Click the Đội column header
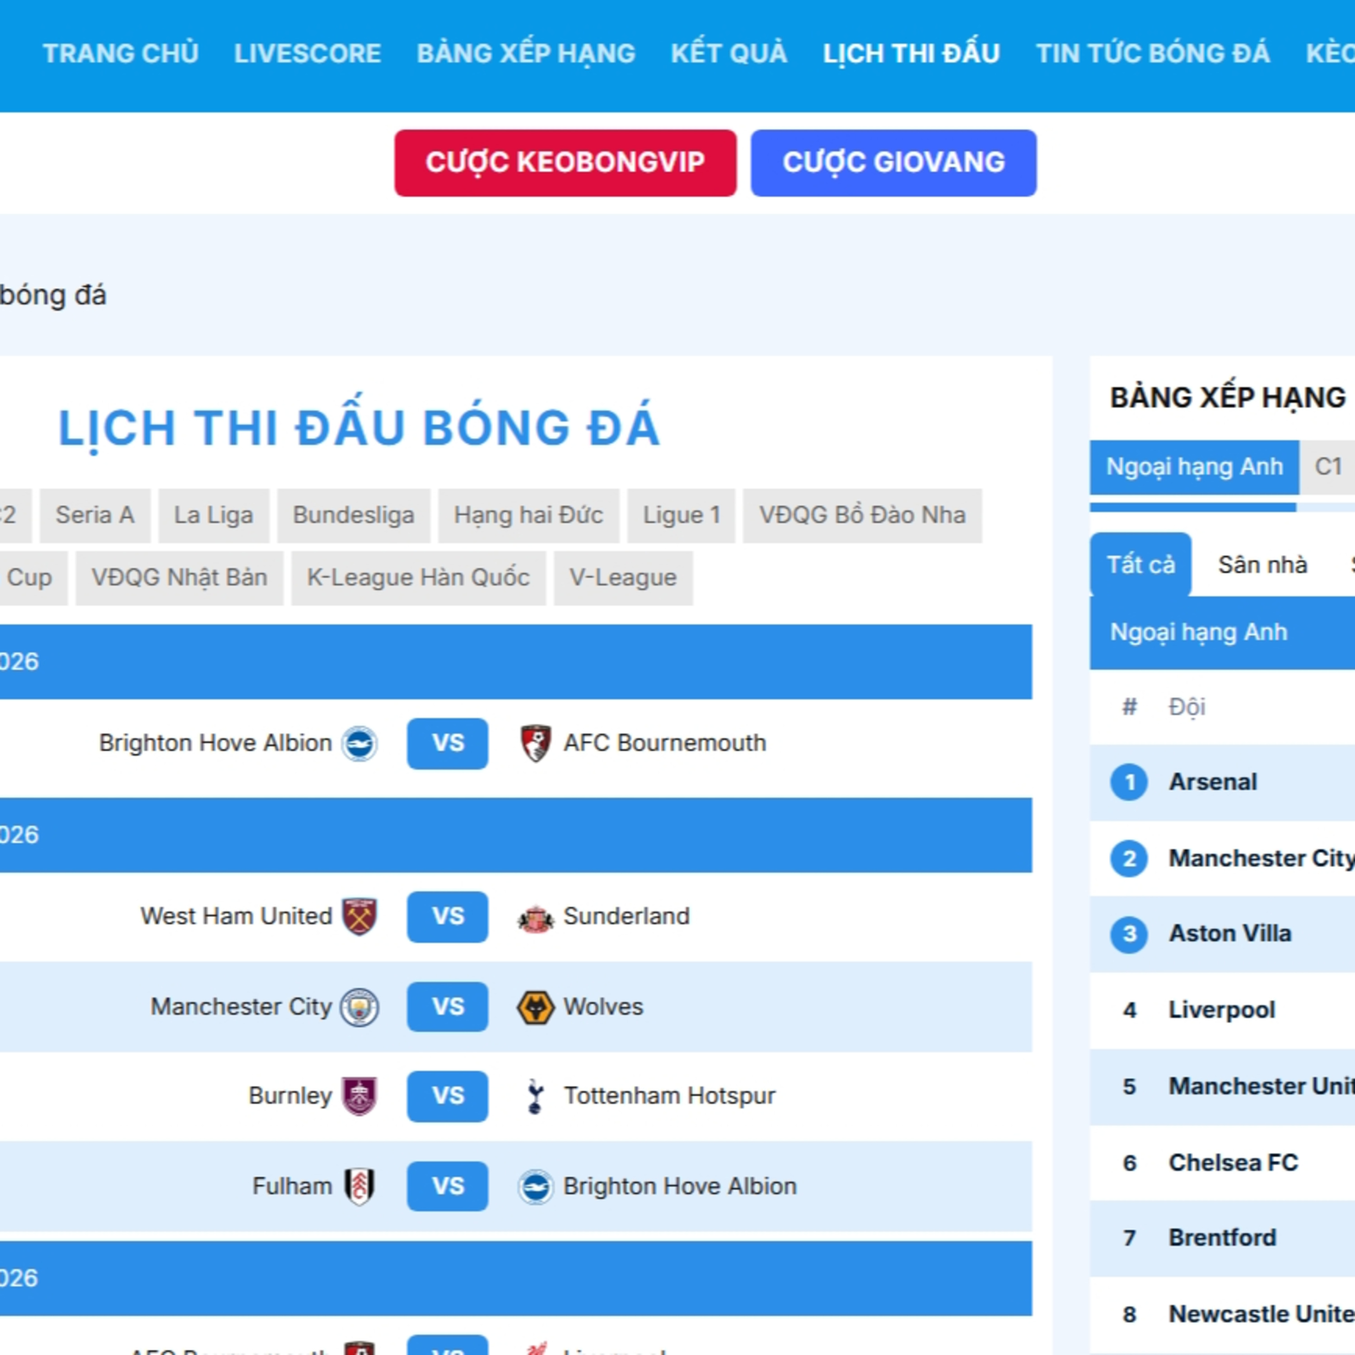Viewport: 1355px width, 1355px height. (x=1187, y=707)
